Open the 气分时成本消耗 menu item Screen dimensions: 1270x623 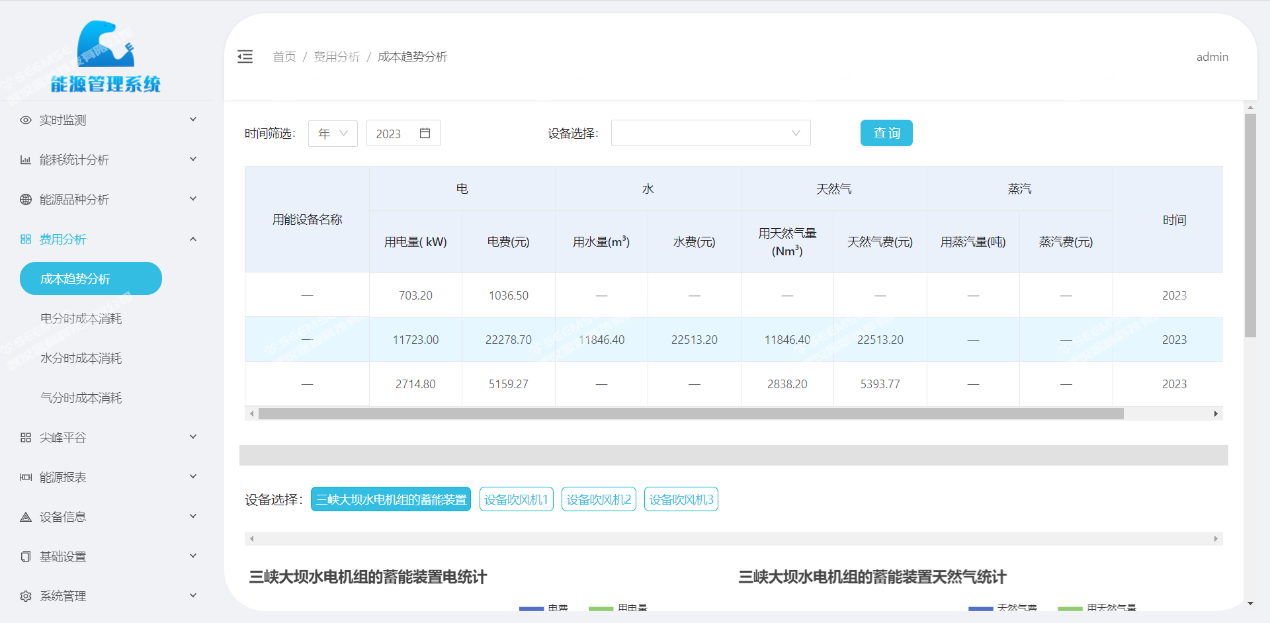click(81, 398)
